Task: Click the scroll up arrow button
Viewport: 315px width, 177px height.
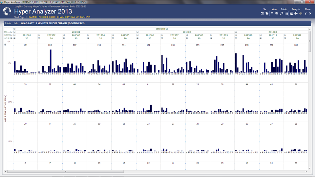Action: point(309,29)
